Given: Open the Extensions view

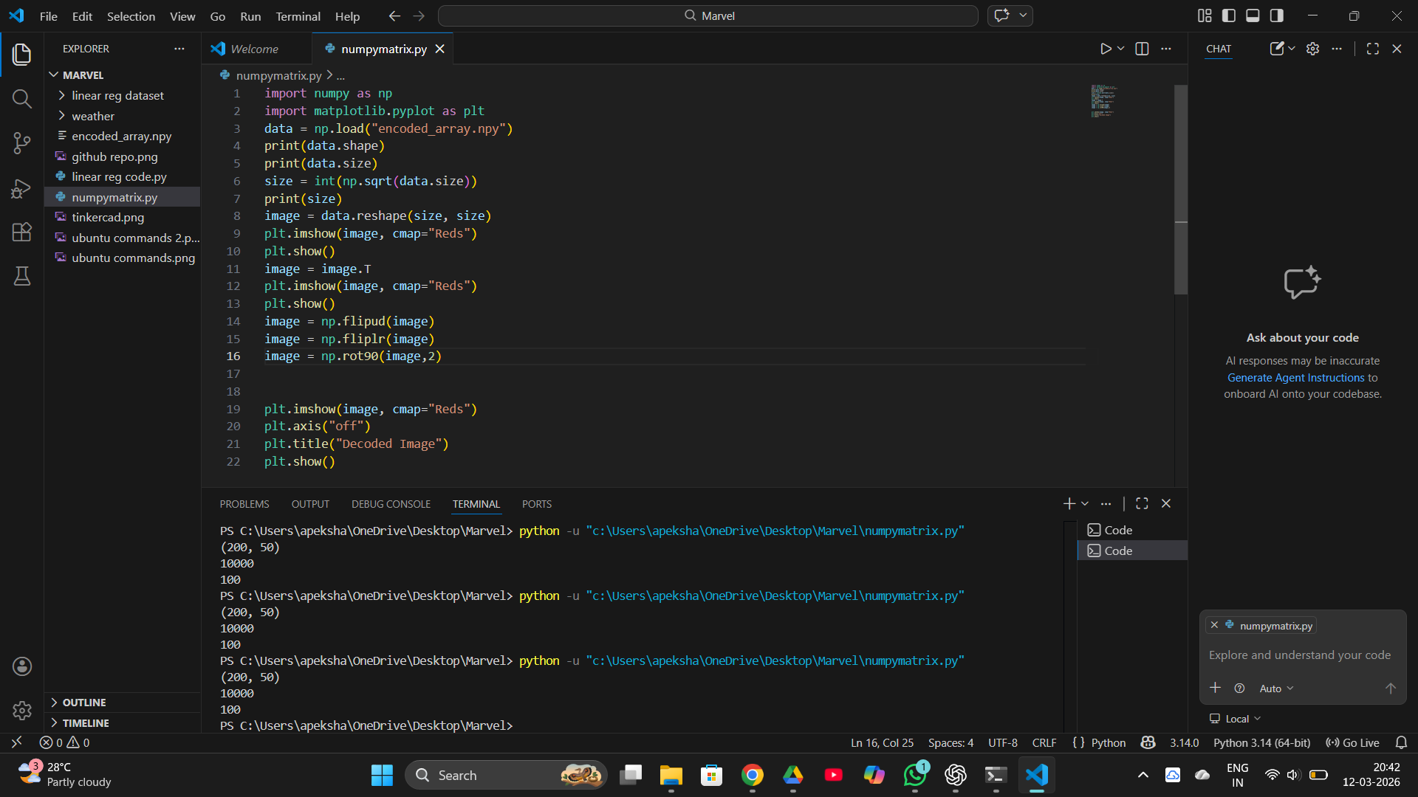Looking at the screenshot, I should pyautogui.click(x=21, y=232).
